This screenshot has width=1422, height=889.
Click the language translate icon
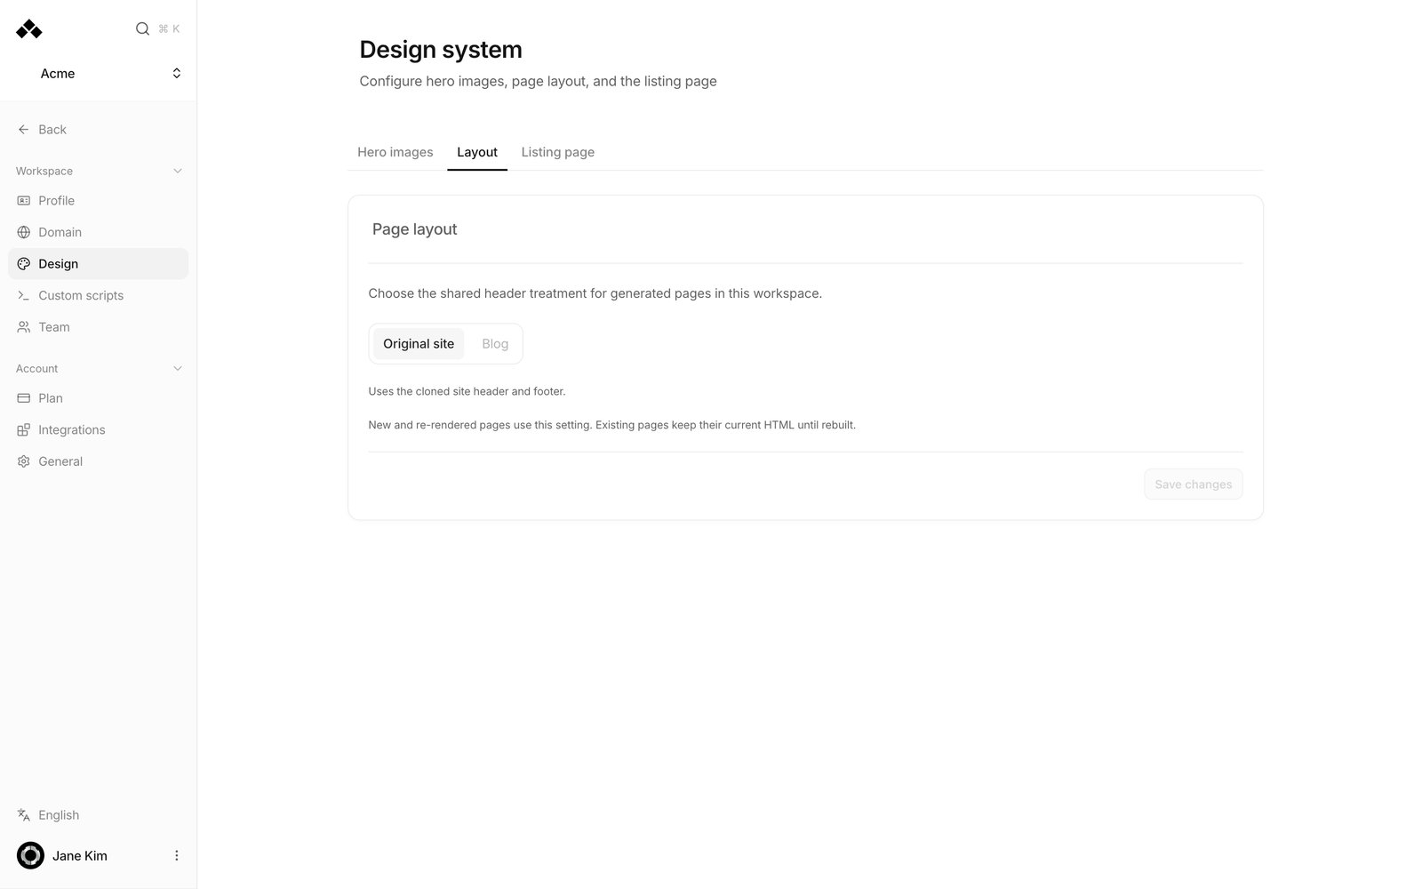point(24,815)
